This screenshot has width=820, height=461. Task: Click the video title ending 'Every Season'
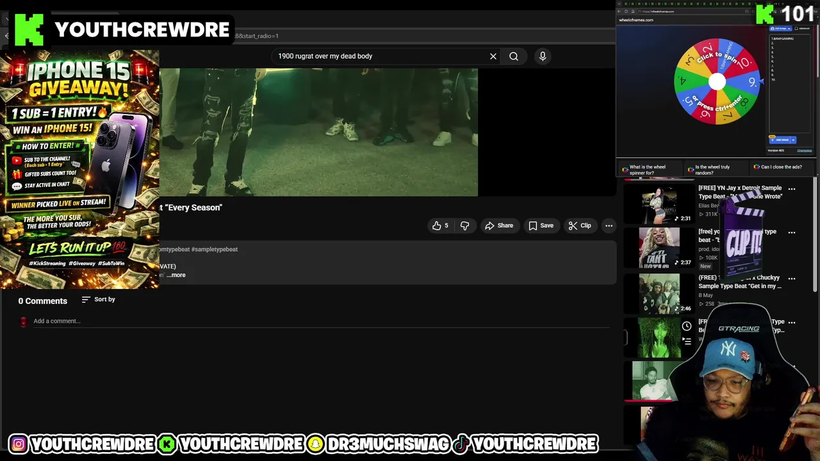(191, 207)
